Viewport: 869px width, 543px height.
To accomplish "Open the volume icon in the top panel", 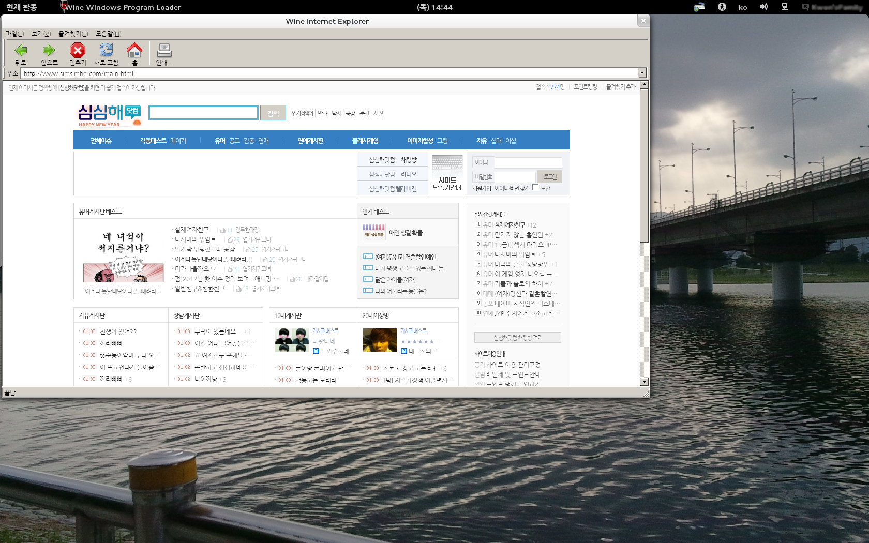I will tap(763, 7).
